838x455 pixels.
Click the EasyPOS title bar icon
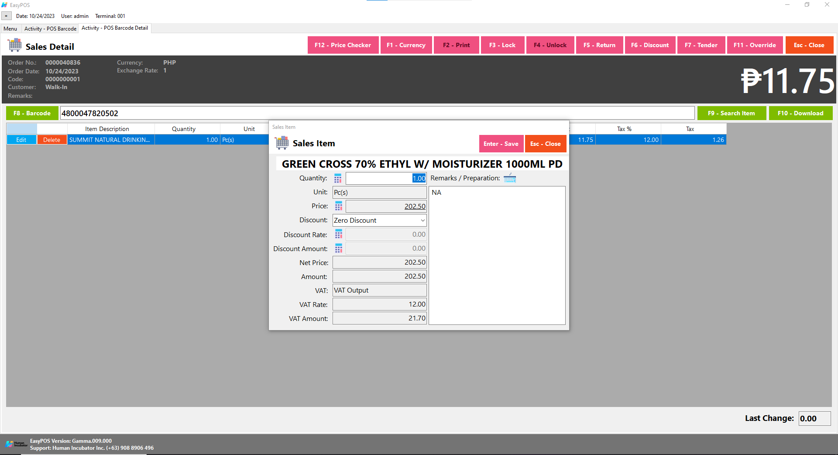(4, 5)
